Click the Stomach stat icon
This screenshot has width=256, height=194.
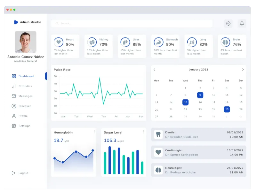158,42
